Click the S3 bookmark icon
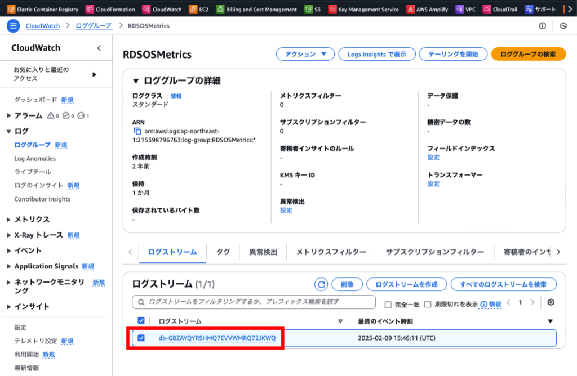The image size is (577, 376). coord(308,10)
